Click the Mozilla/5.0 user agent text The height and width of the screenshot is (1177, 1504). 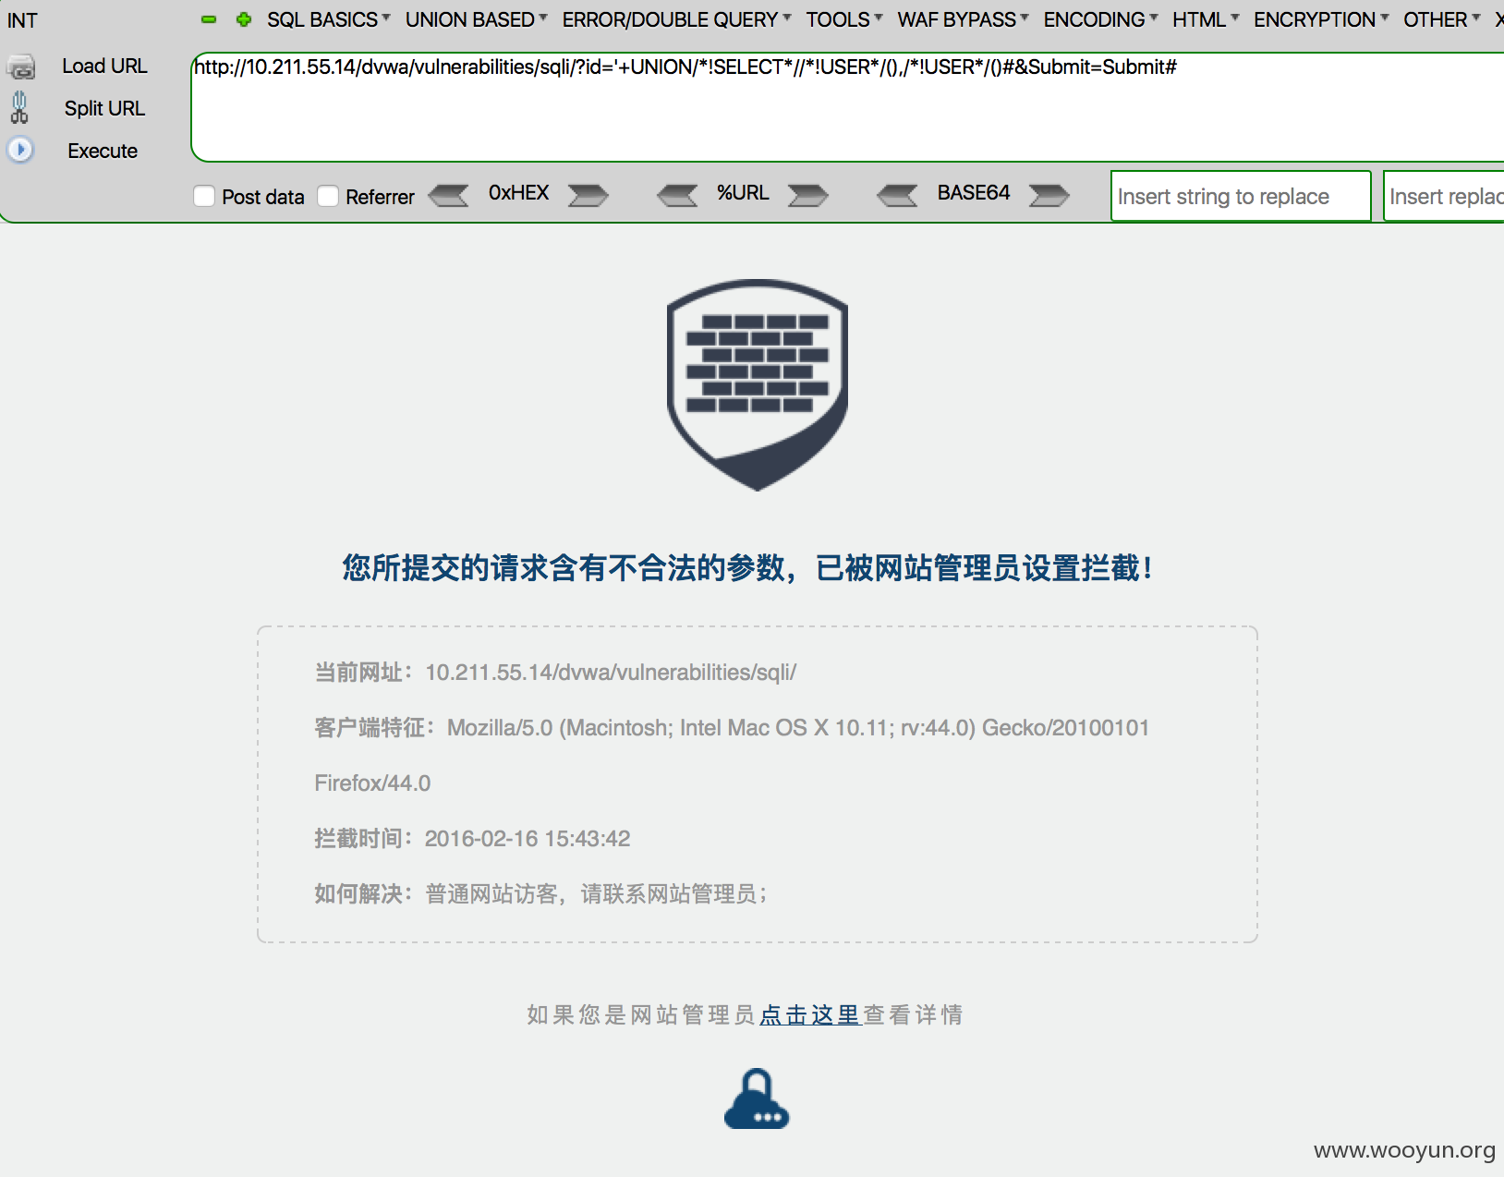(x=798, y=728)
